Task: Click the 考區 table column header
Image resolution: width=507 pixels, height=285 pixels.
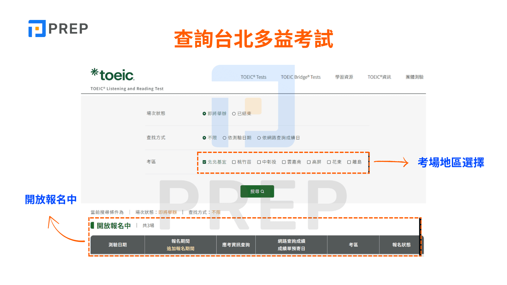Action: point(353,245)
